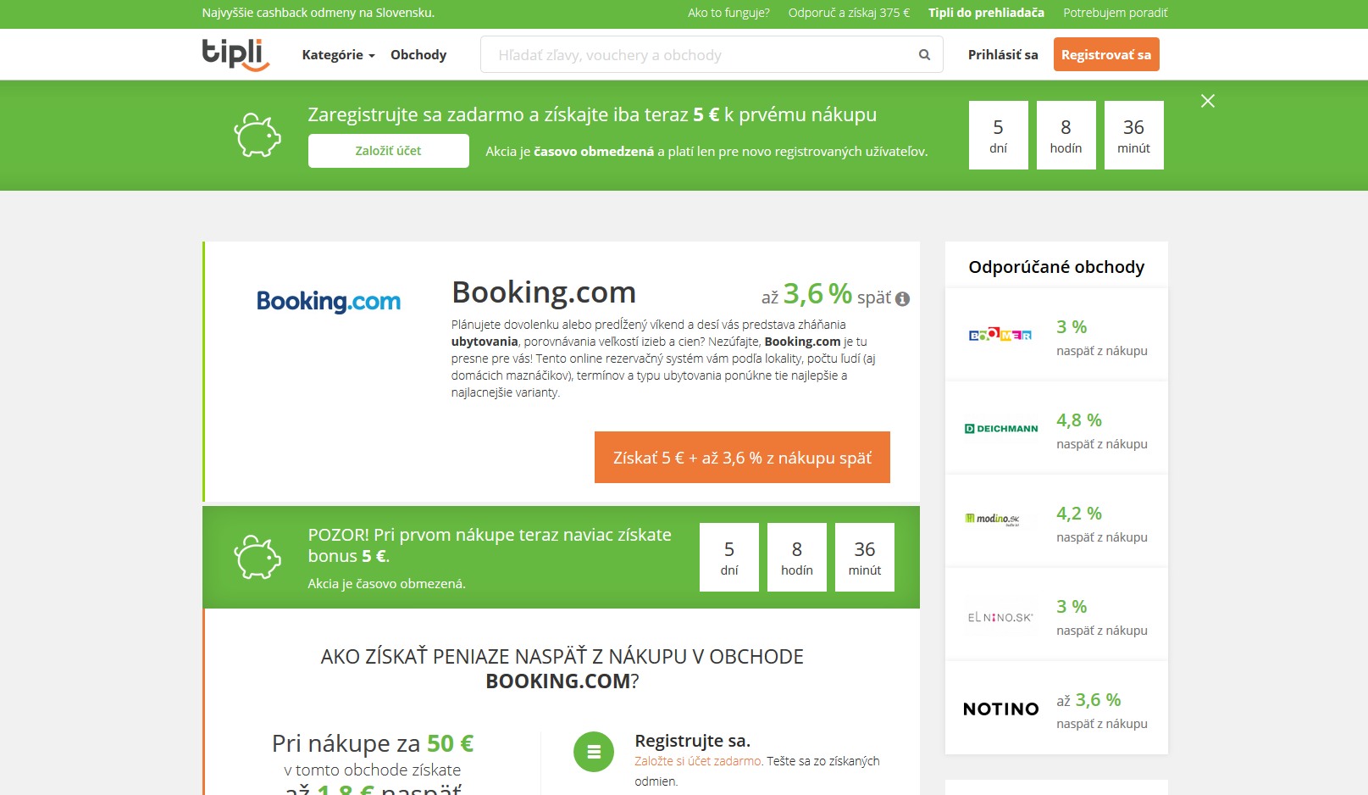The width and height of the screenshot is (1368, 795).
Task: Click the Boomer shop logo
Action: click(1000, 336)
